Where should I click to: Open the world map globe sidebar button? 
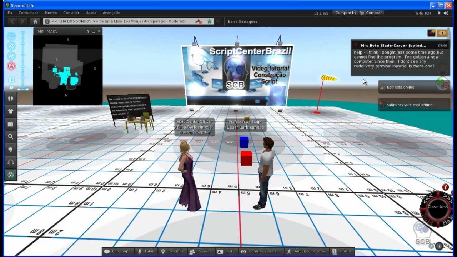point(11,150)
